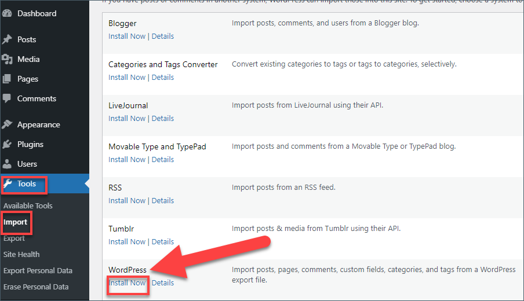Click the Blogger importer title
The width and height of the screenshot is (524, 301).
122,23
